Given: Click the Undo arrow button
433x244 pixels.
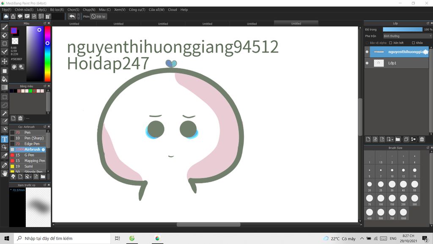Looking at the screenshot, I should pos(72,16).
